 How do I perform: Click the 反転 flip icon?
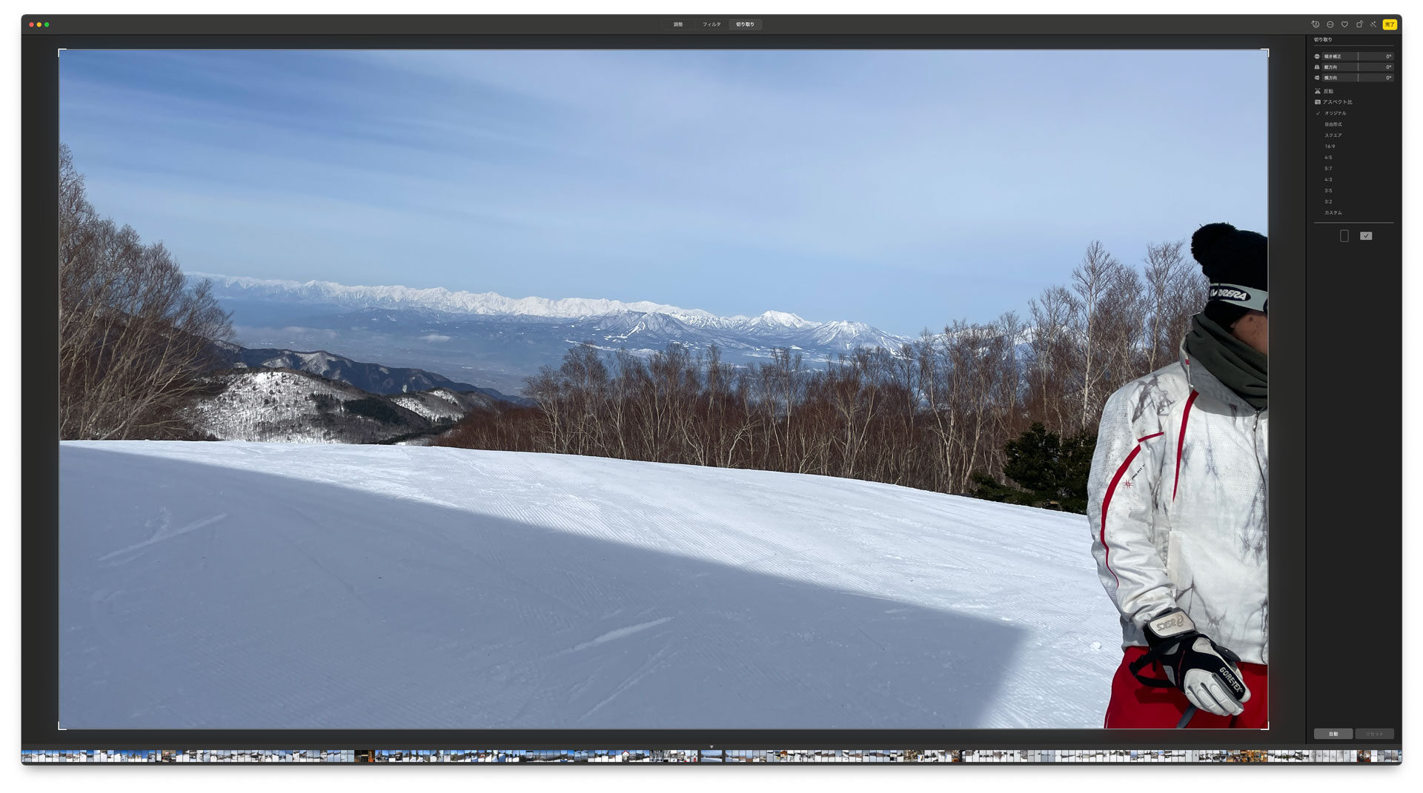pos(1318,91)
